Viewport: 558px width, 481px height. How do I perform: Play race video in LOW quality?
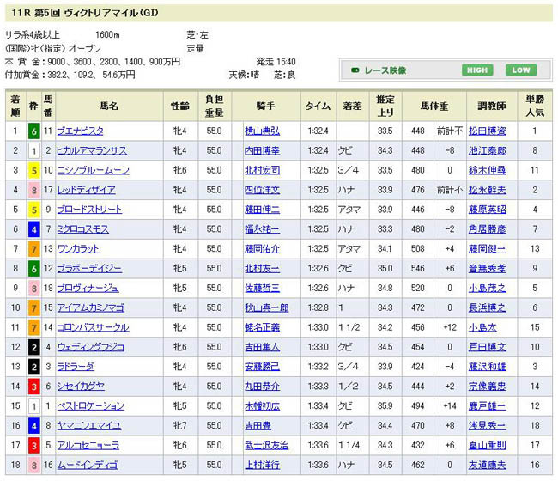pyautogui.click(x=519, y=70)
